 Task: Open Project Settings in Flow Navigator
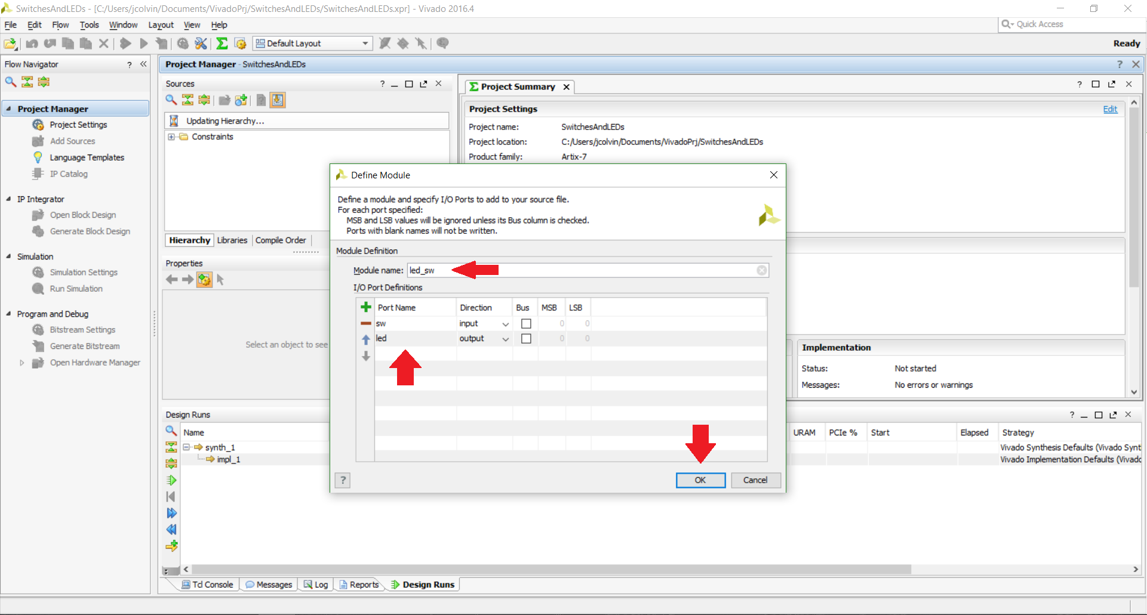click(x=78, y=125)
